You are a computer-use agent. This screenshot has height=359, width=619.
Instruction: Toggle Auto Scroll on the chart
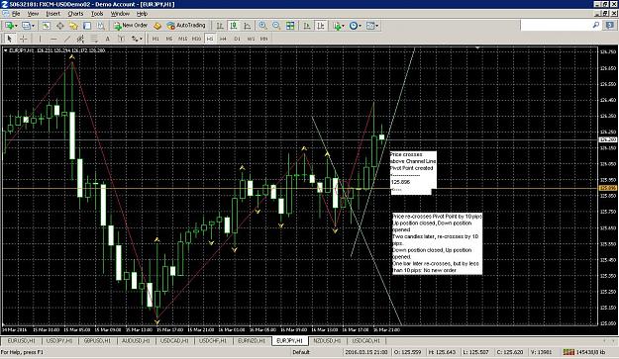(307, 26)
